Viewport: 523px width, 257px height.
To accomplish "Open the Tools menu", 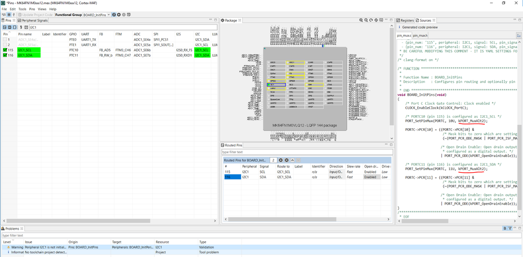I will coord(23,9).
